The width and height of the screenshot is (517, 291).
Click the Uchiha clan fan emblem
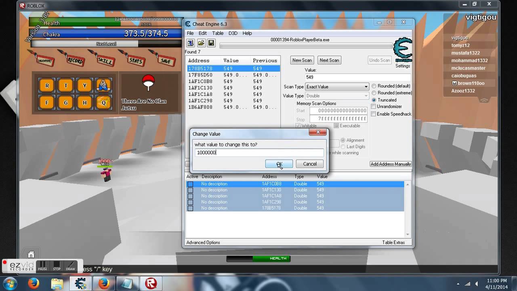pyautogui.click(x=149, y=82)
